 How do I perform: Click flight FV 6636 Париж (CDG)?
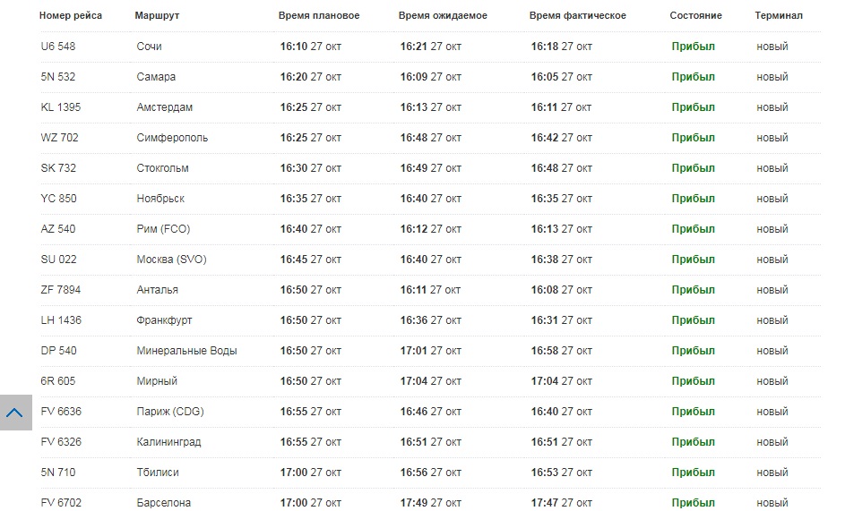click(430, 412)
